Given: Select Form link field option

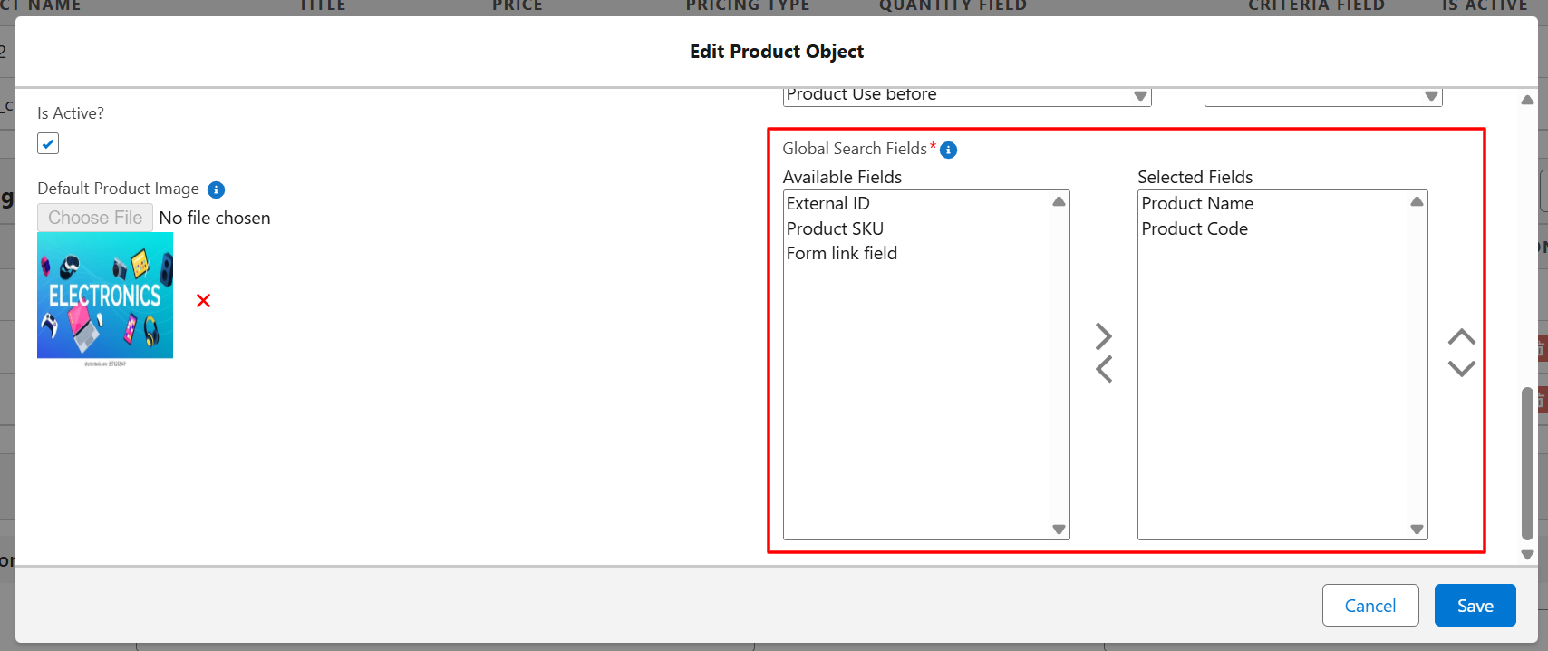Looking at the screenshot, I should coord(841,253).
